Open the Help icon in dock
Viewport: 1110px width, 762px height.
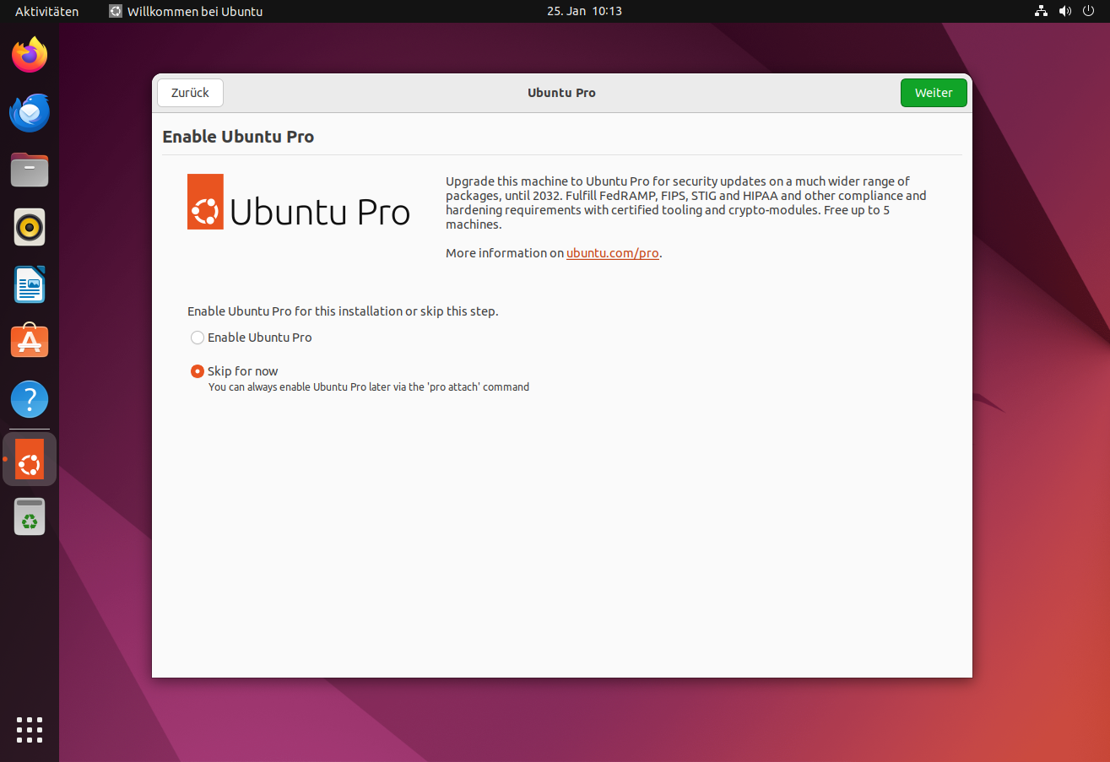click(30, 398)
